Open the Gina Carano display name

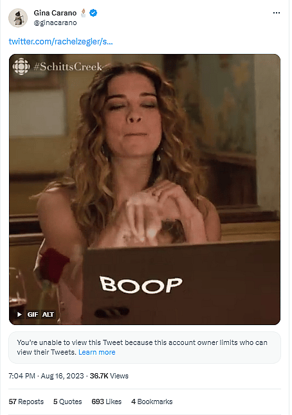(x=55, y=13)
